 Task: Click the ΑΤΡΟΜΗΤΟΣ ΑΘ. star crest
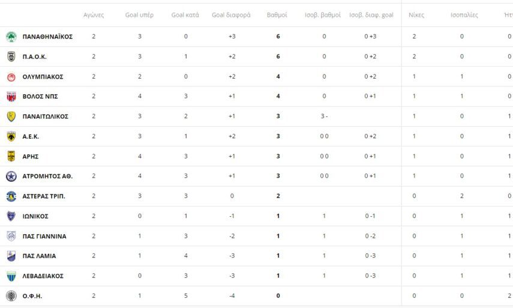pos(11,176)
